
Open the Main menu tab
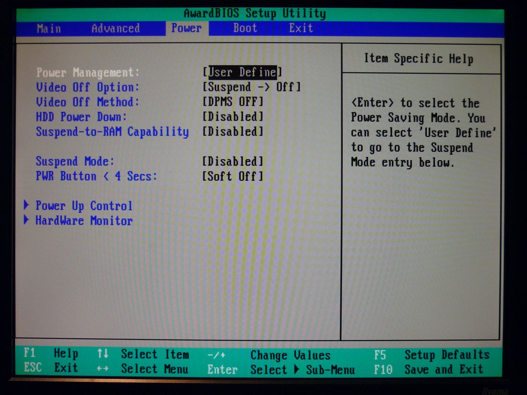(49, 28)
